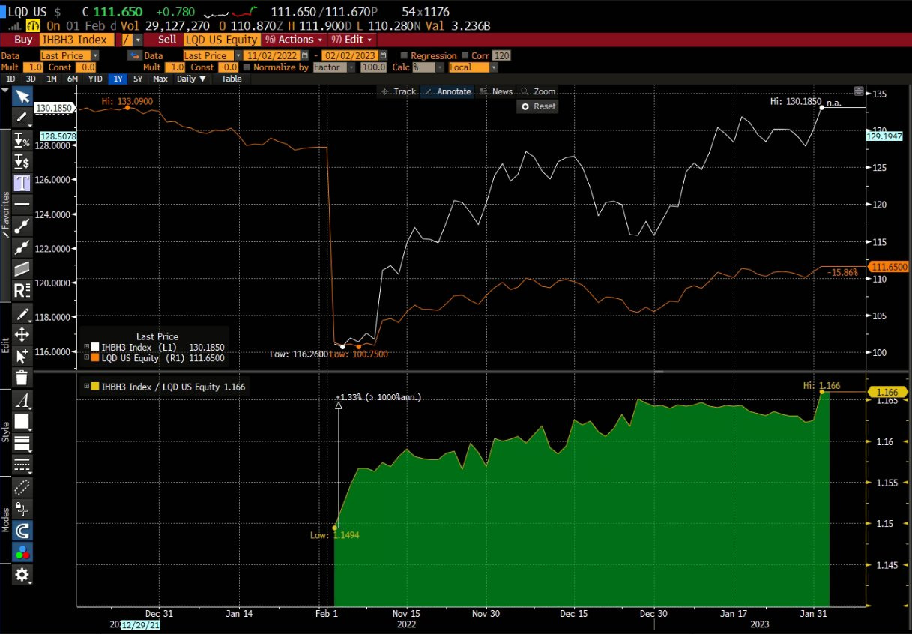Screen dimensions: 912x634
Task: Click the Corr period 120 field
Action: click(x=502, y=55)
